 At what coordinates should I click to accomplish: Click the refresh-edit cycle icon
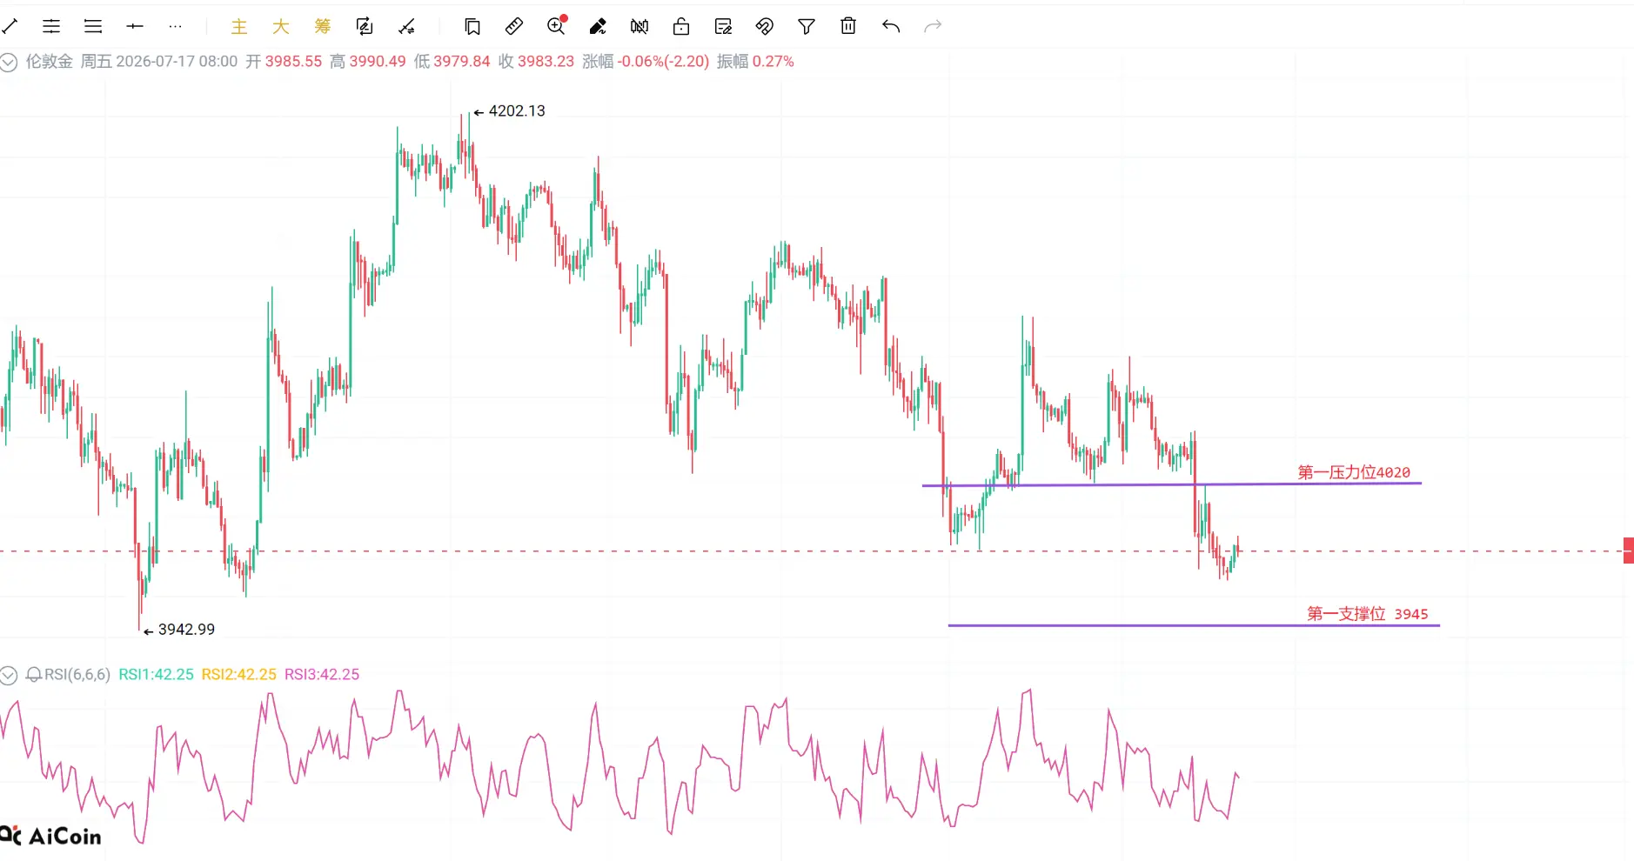(365, 27)
